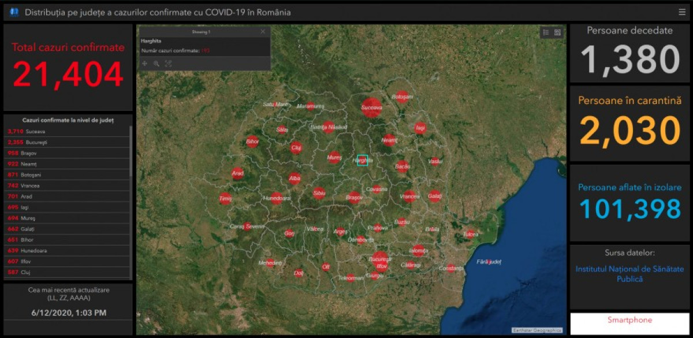The height and width of the screenshot is (338, 693).
Task: Select the București red circle on map
Action: [x=379, y=260]
